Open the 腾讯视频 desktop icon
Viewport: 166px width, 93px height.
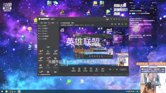click(x=108, y=12)
